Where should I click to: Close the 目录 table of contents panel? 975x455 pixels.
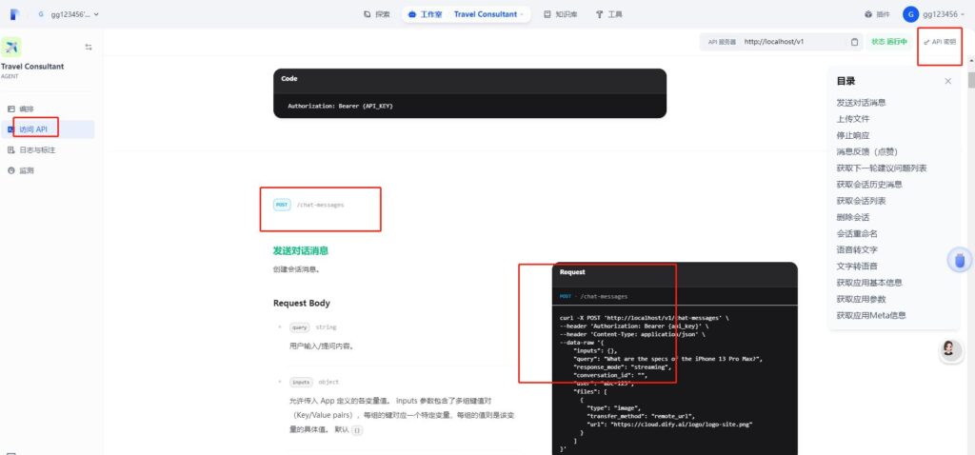click(947, 82)
